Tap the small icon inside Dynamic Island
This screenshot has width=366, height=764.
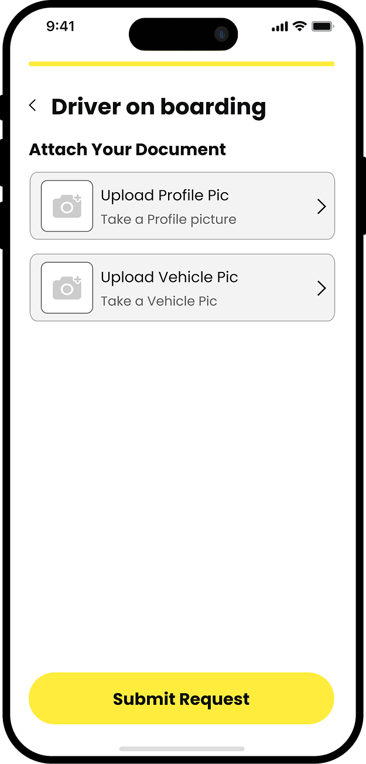point(221,35)
